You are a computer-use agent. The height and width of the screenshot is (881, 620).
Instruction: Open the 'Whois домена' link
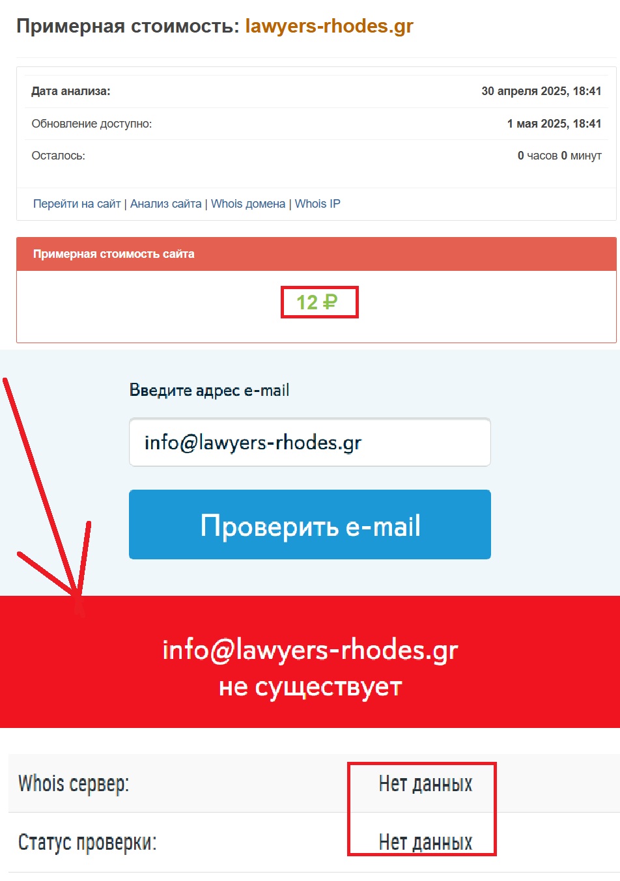(x=248, y=204)
